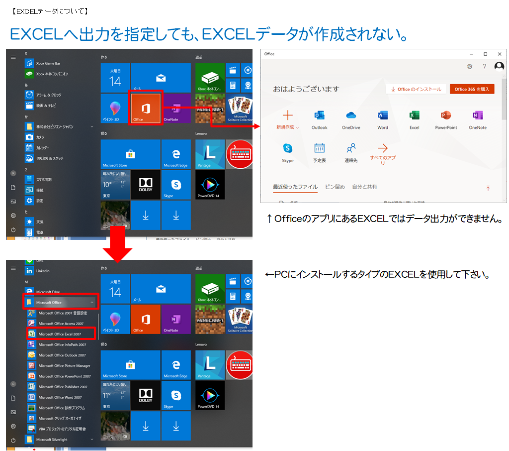
Task: Open the Outlook icon in the Office window
Action: [319, 116]
